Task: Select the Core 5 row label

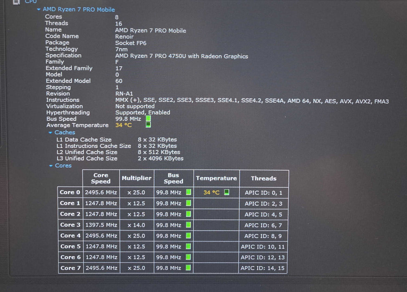Action: pyautogui.click(x=71, y=247)
